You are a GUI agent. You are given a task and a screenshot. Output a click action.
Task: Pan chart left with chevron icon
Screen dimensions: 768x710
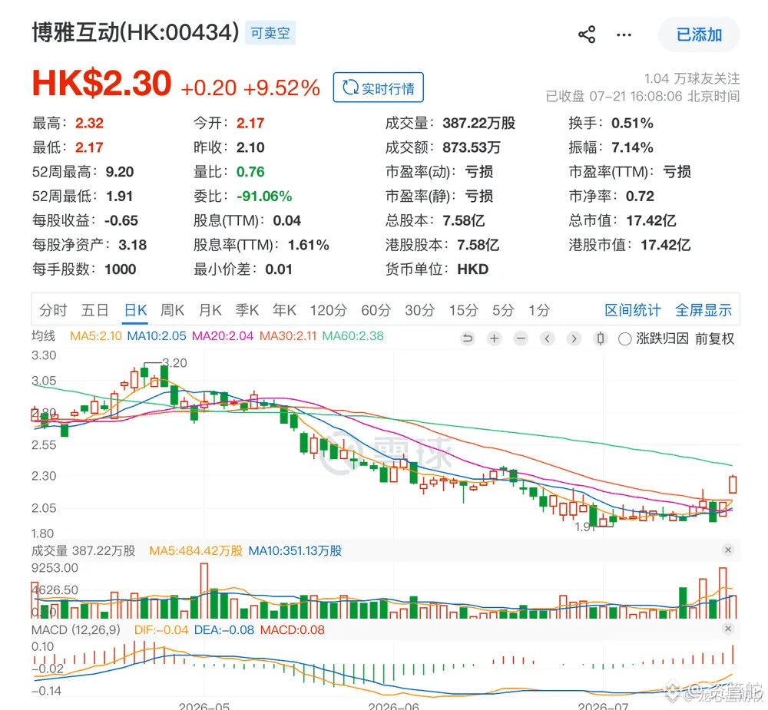[x=547, y=338]
